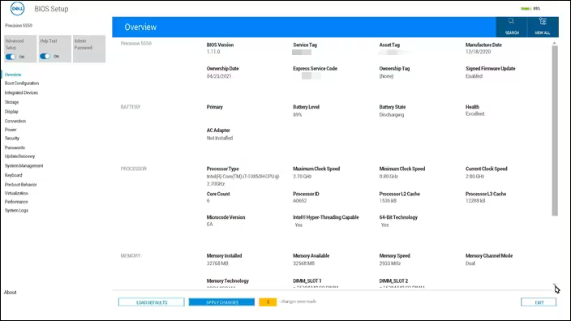Screen dimensions: 571x321
Task: Turn off the Advanced Setup toggle
Action: [11, 57]
